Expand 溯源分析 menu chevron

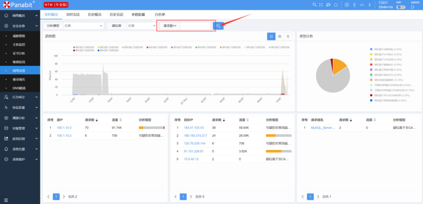36,118
